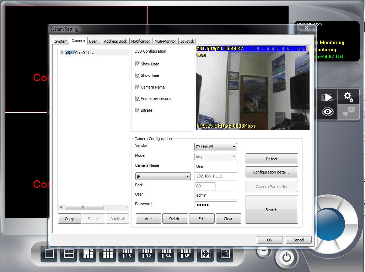Disable the Bitrate OSD checkbox
The height and width of the screenshot is (272, 365).
click(x=138, y=110)
